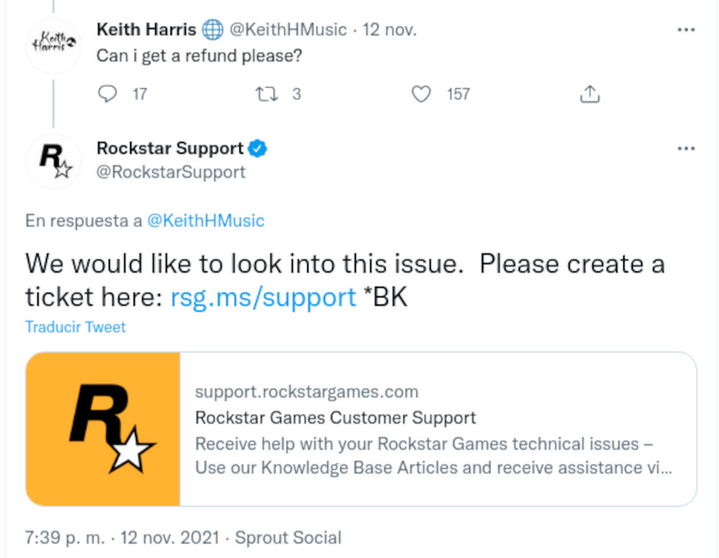719x558 pixels.
Task: Click the blue verified badge beside Rockstar Support
Action: [258, 149]
